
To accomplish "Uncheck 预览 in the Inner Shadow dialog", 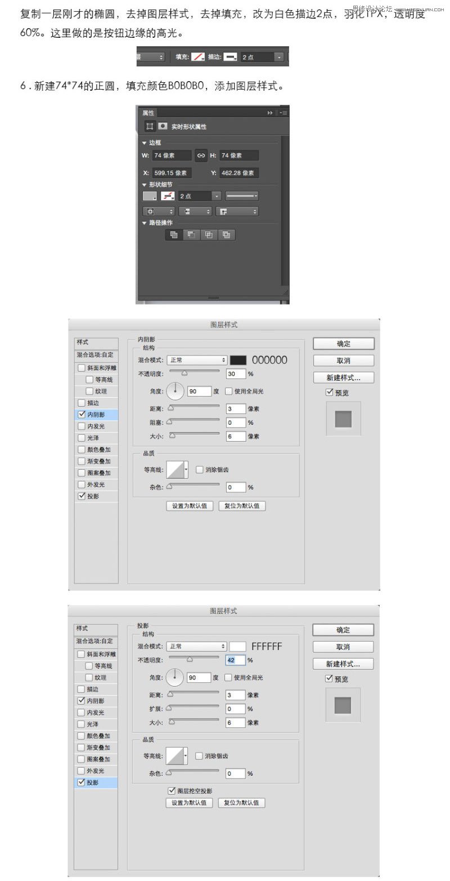I will click(329, 393).
